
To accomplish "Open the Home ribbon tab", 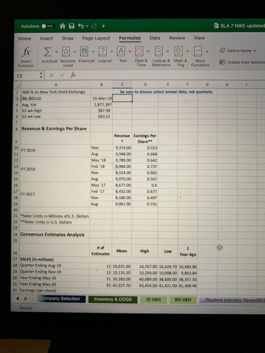I will click(25, 38).
